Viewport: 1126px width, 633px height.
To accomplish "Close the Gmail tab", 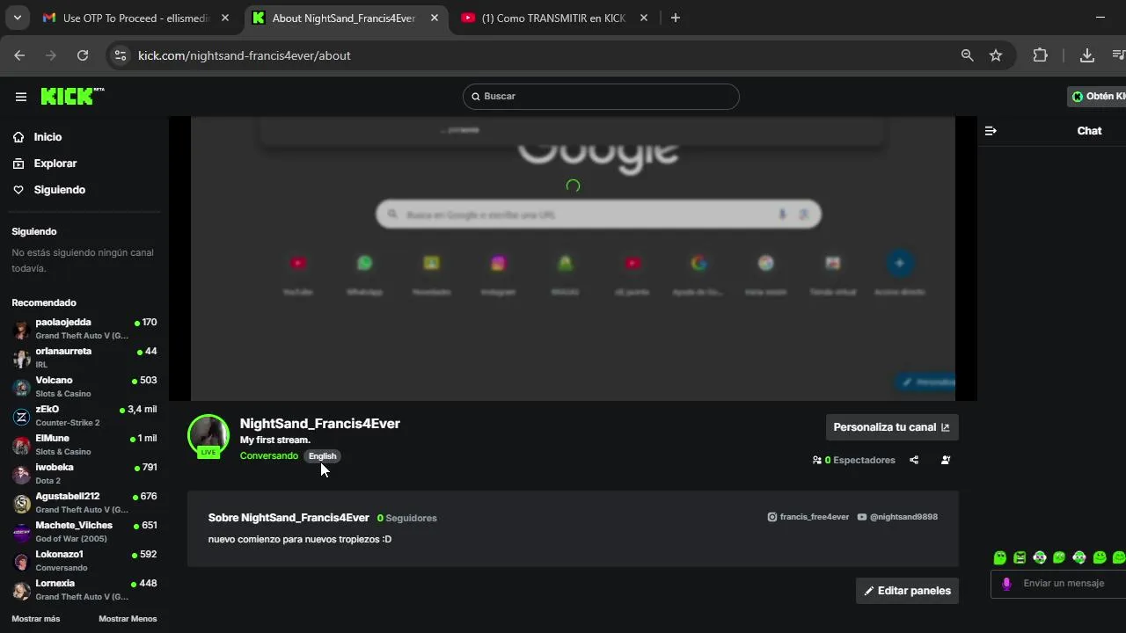I will [x=225, y=18].
